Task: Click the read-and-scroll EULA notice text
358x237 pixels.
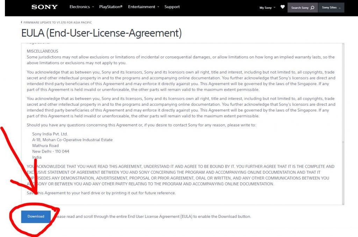Action: pos(154,216)
